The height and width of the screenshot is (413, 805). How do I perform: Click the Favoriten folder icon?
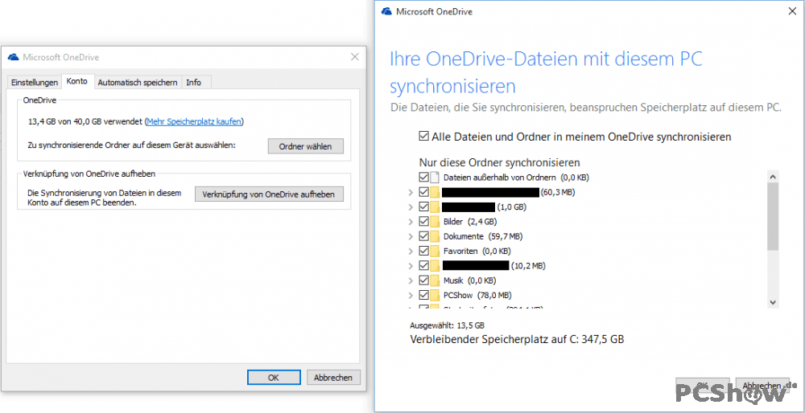[435, 251]
